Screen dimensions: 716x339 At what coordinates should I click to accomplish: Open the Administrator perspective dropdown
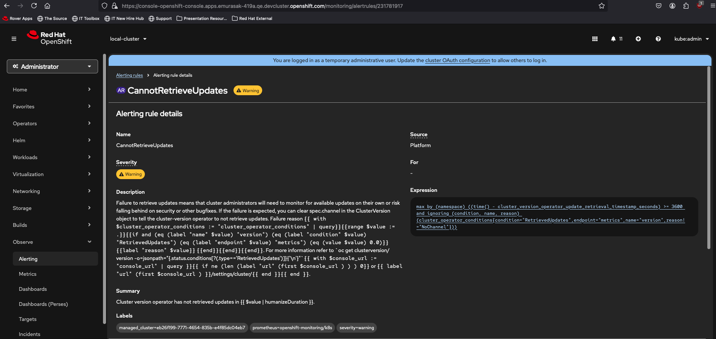tap(52, 67)
